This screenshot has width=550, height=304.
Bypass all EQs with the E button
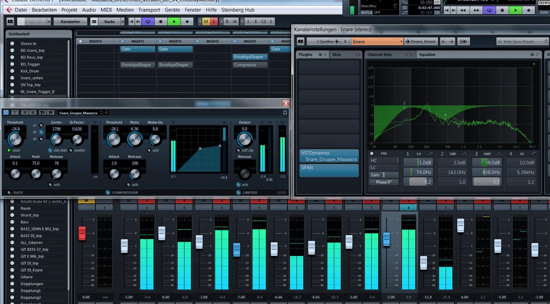(256, 21)
